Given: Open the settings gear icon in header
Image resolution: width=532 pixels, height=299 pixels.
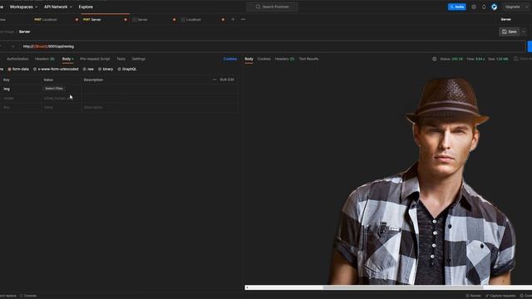Looking at the screenshot, I should pyautogui.click(x=474, y=7).
